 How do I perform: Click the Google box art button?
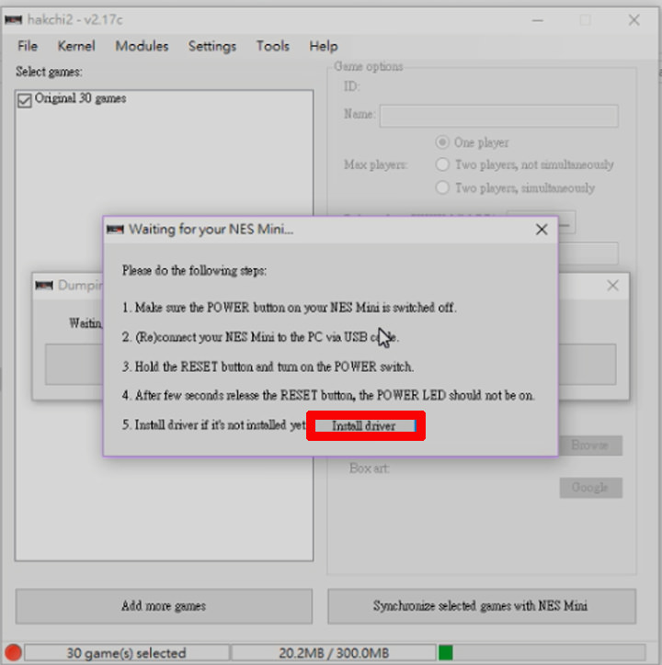589,488
